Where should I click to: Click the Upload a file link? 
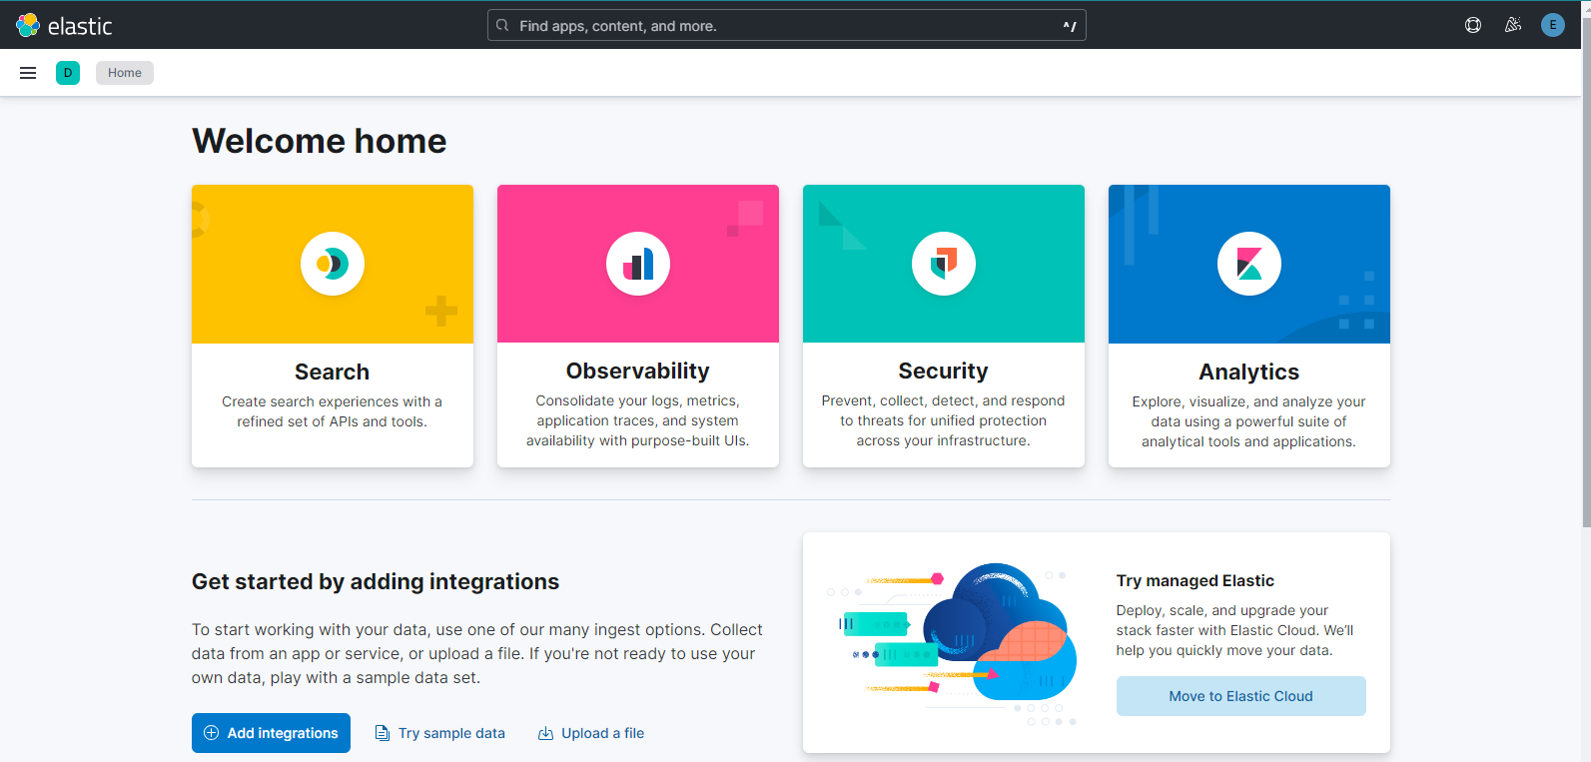pos(591,733)
